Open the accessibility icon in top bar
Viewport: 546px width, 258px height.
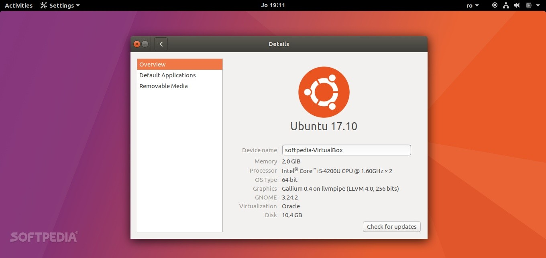(495, 5)
